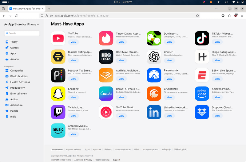Viewport: 246px width, 162px height.
Task: Reload the page
Action: coord(16,16)
